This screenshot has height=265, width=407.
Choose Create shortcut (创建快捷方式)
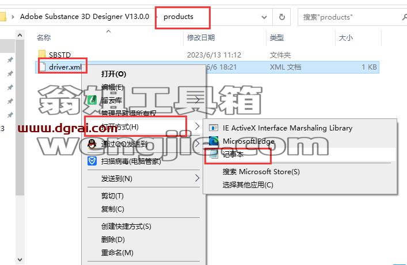click(144, 226)
